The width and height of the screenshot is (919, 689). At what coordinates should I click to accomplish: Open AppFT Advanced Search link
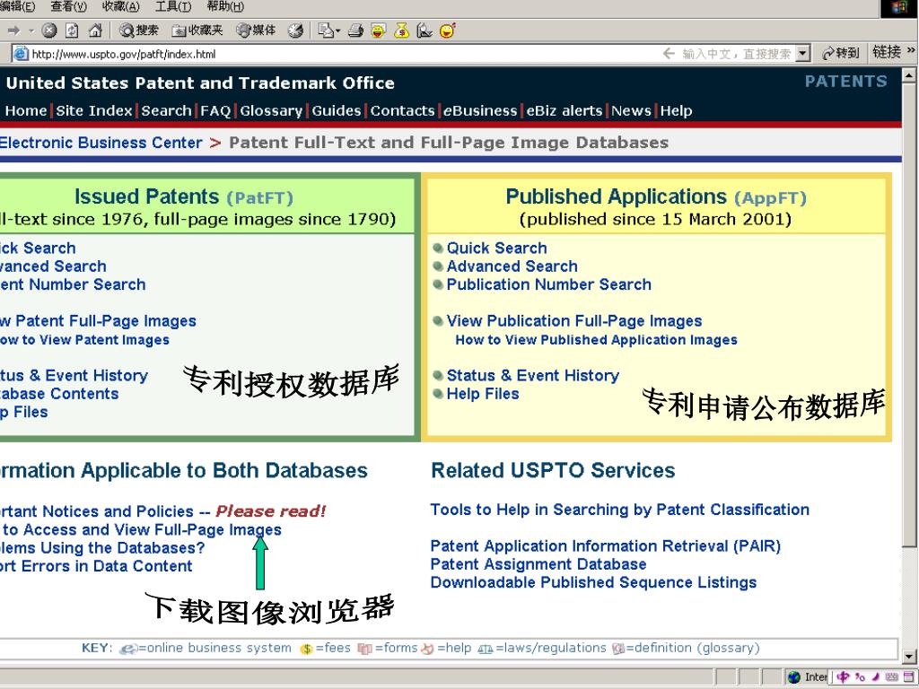coord(512,266)
